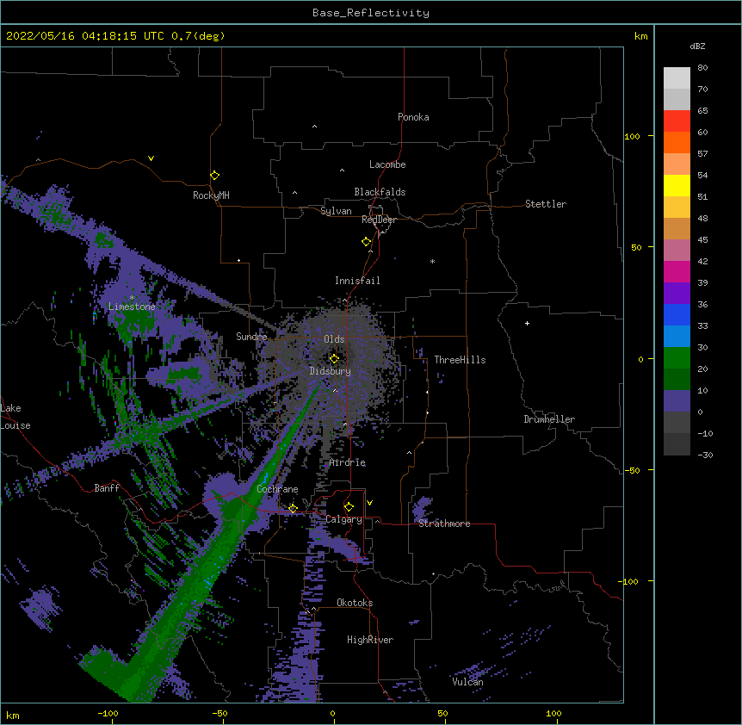Select the topmost white swatch between 80 and 70
The height and width of the screenshot is (725, 742).
[677, 77]
